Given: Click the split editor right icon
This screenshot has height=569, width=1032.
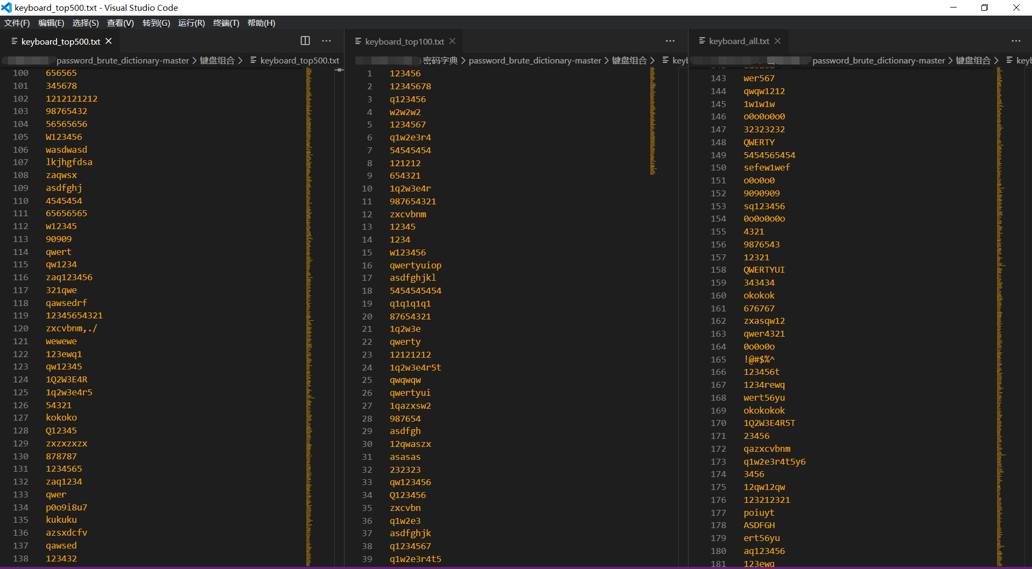Looking at the screenshot, I should point(305,41).
